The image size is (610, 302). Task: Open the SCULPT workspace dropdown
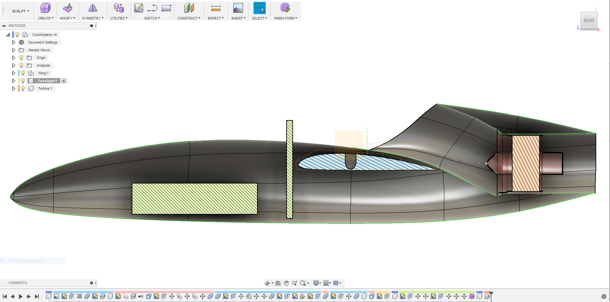click(x=21, y=11)
